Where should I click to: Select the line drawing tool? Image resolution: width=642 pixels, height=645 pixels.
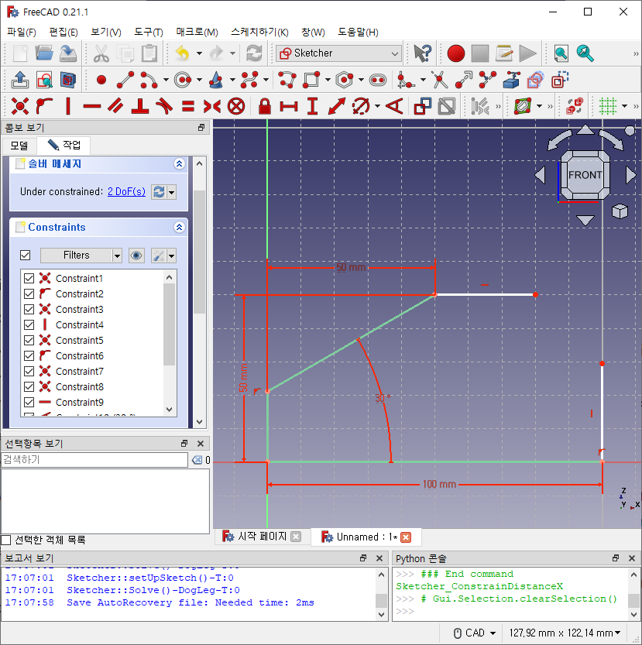[x=125, y=80]
